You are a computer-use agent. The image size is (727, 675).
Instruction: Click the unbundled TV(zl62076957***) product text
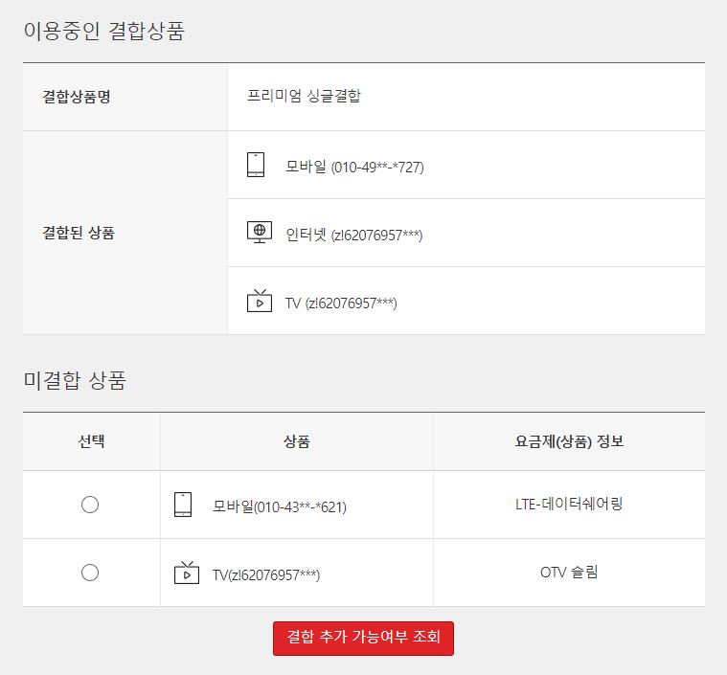(x=266, y=574)
